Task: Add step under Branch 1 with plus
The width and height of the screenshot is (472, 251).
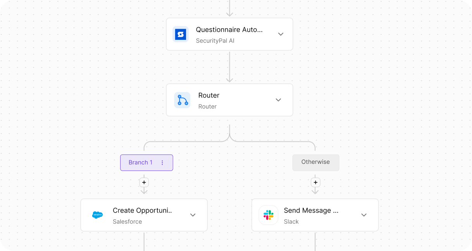Action: click(x=144, y=182)
